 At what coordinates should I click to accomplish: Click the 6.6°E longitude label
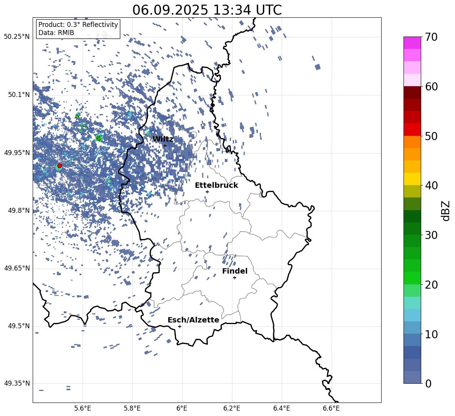pyautogui.click(x=331, y=408)
